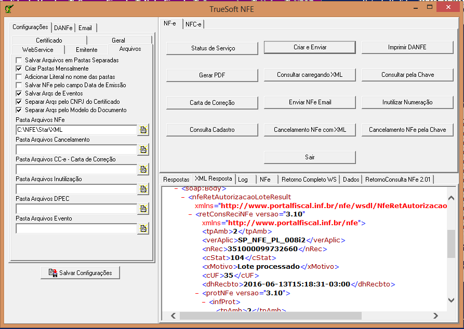Image resolution: width=464 pixels, height=329 pixels.
Task: Click Enviar NFe Email button
Action: tap(310, 102)
